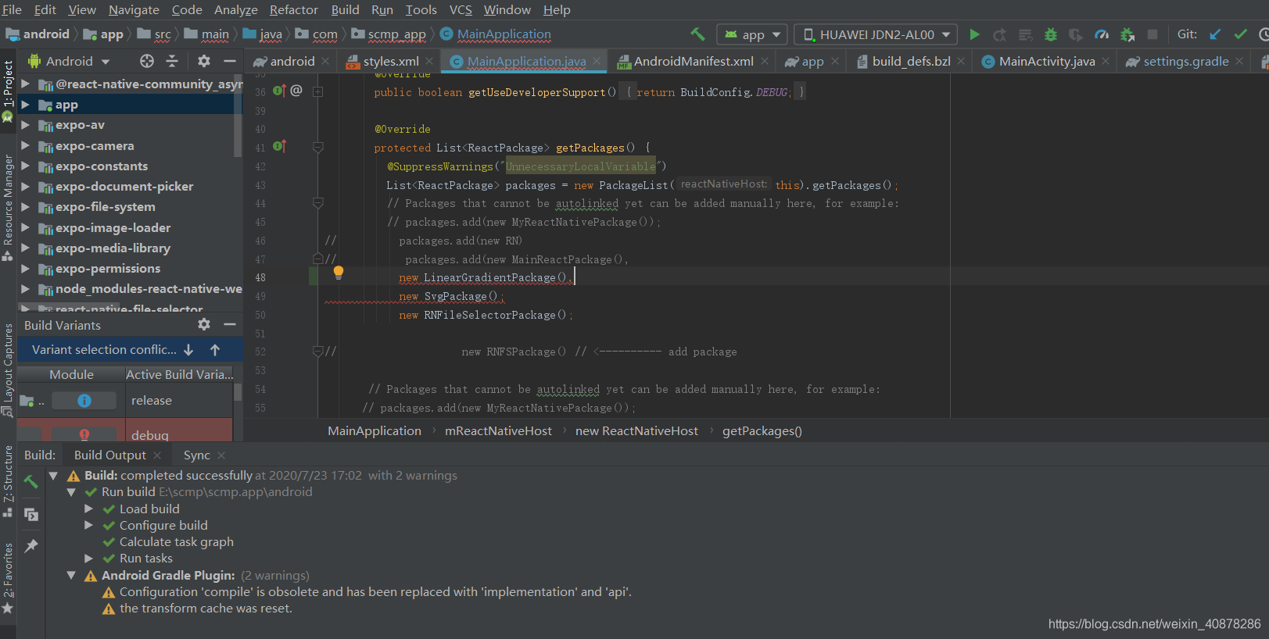The width and height of the screenshot is (1269, 639).
Task: Click previous conflict up arrow
Action: coord(215,350)
